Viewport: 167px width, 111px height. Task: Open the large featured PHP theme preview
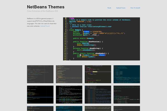point(102,39)
